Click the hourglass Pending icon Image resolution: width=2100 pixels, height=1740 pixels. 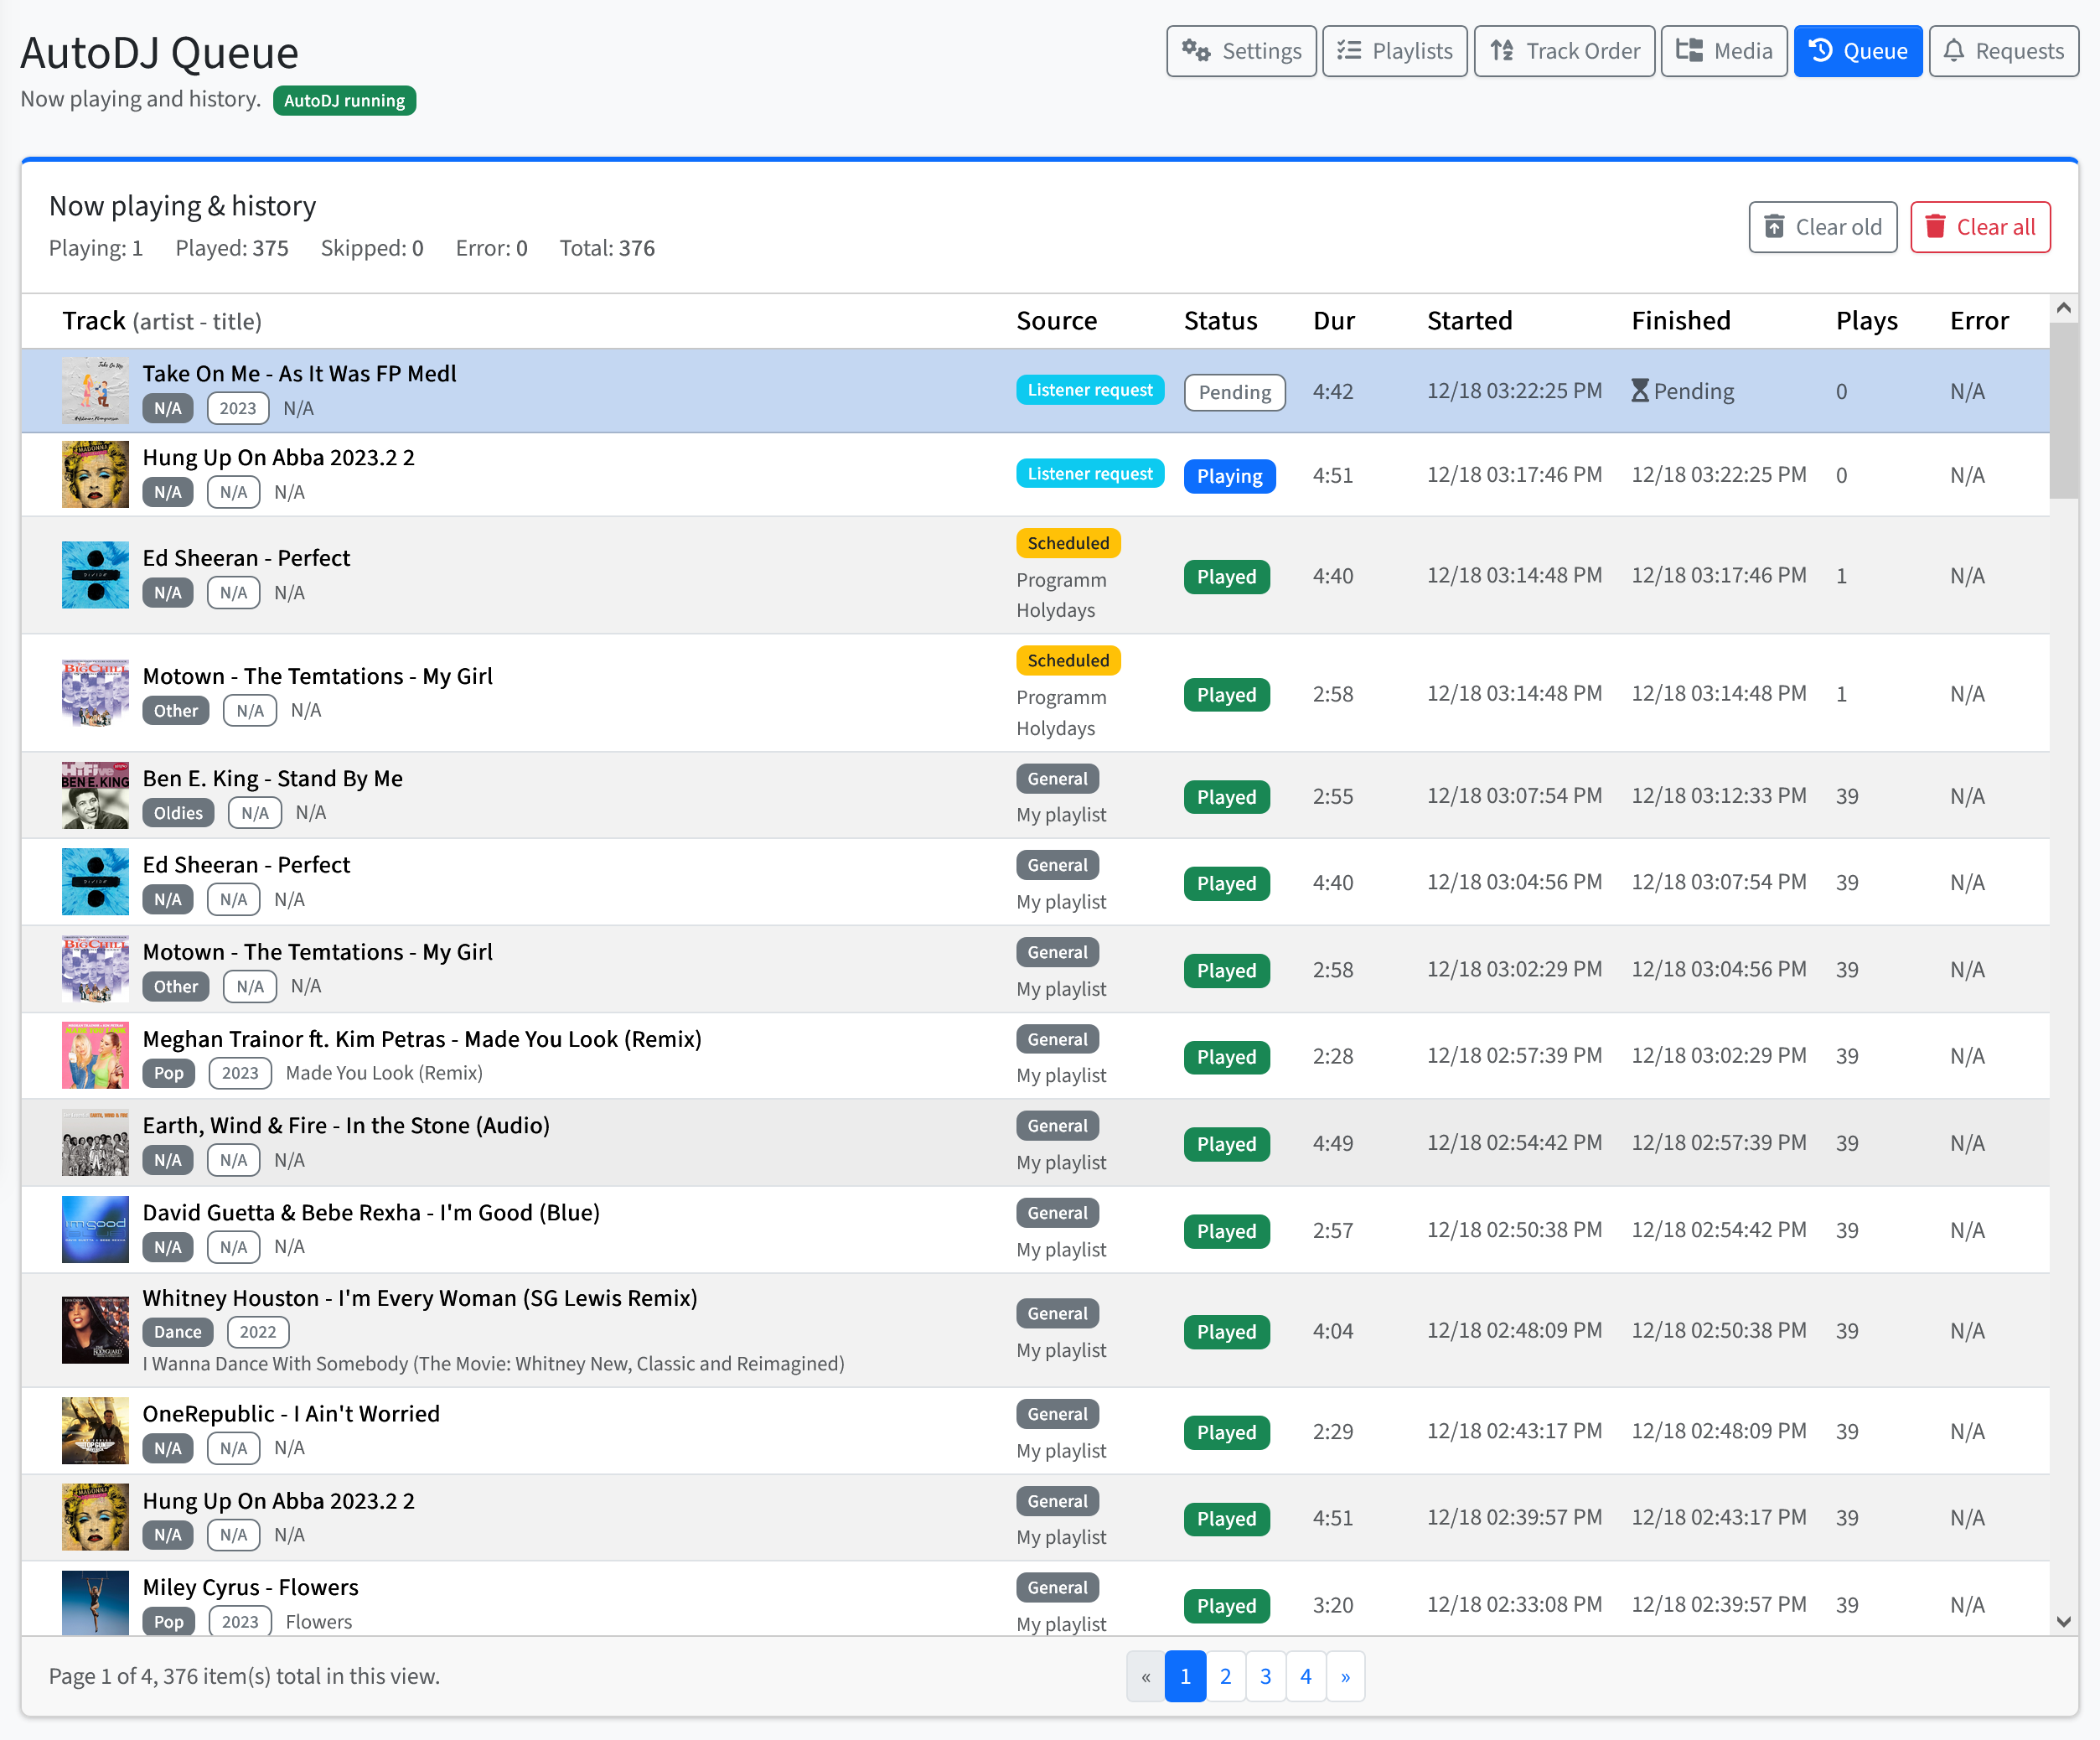tap(1640, 391)
